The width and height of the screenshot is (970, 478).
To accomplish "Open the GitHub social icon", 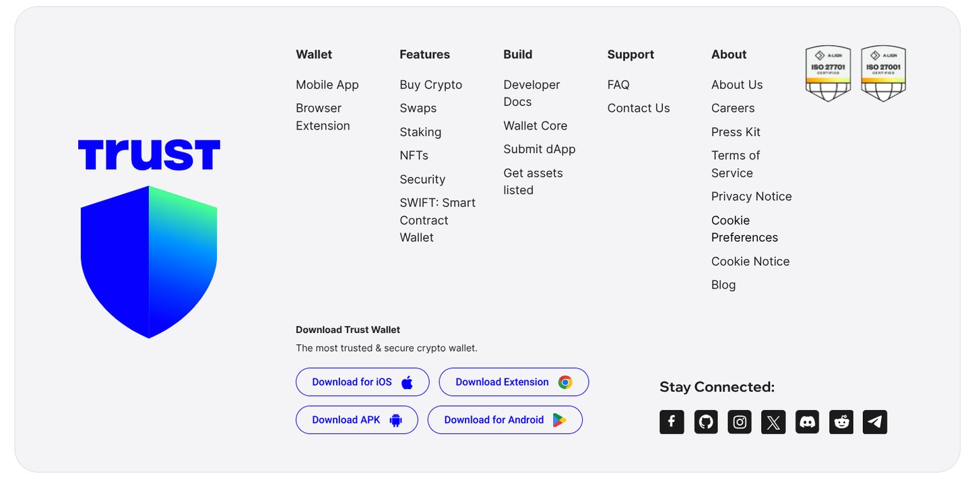I will pos(705,422).
